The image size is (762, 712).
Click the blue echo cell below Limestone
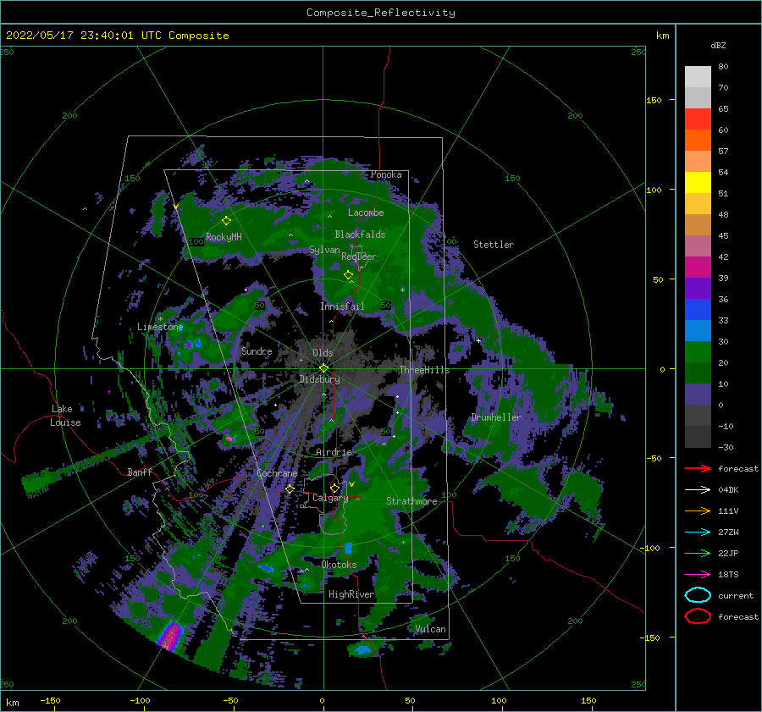pos(193,344)
